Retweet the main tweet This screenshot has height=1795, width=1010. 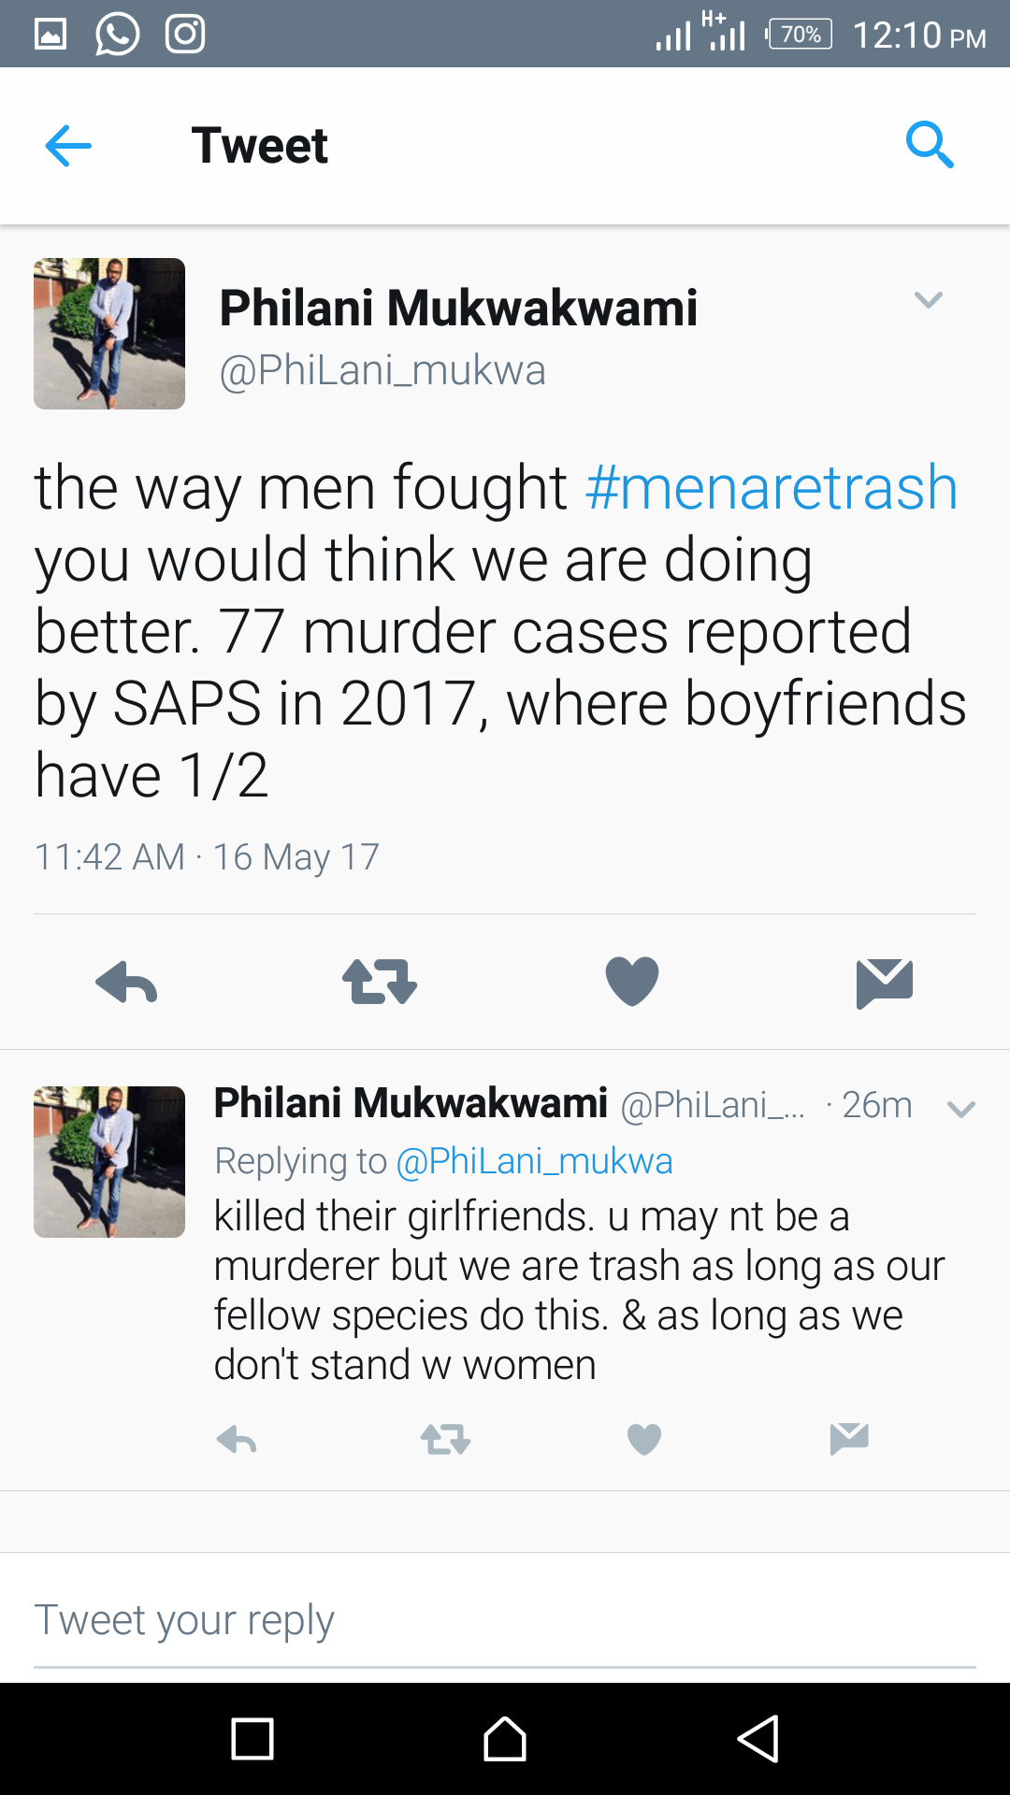click(x=379, y=983)
